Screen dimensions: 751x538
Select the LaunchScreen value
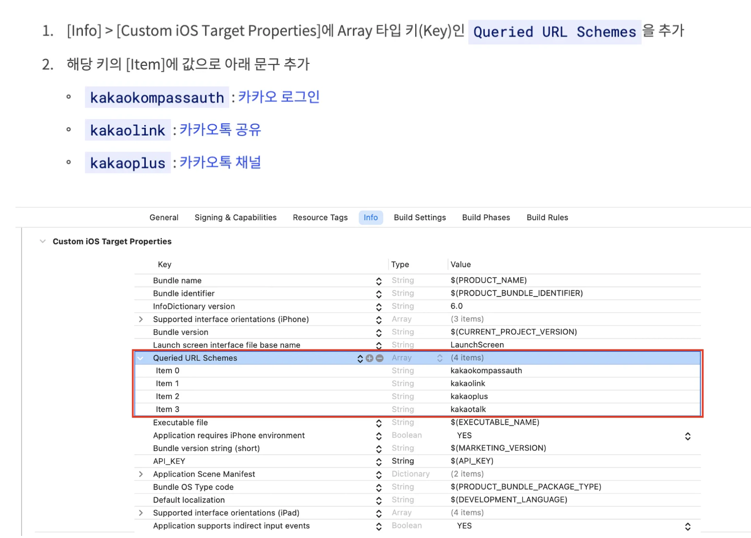pyautogui.click(x=477, y=345)
